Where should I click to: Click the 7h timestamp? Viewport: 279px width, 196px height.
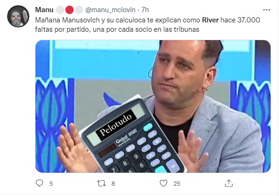click(x=145, y=10)
